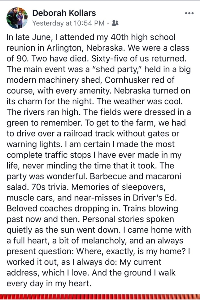Click the phrase "complete traffic stops"
The height and width of the screenshot is (300, 200).
click(x=49, y=155)
